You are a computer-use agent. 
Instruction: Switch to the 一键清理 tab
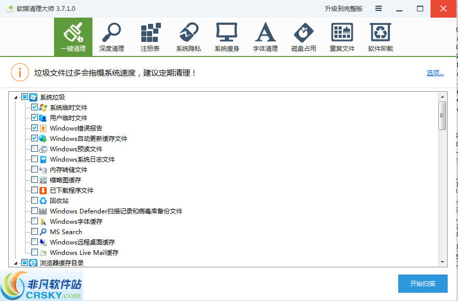click(73, 36)
